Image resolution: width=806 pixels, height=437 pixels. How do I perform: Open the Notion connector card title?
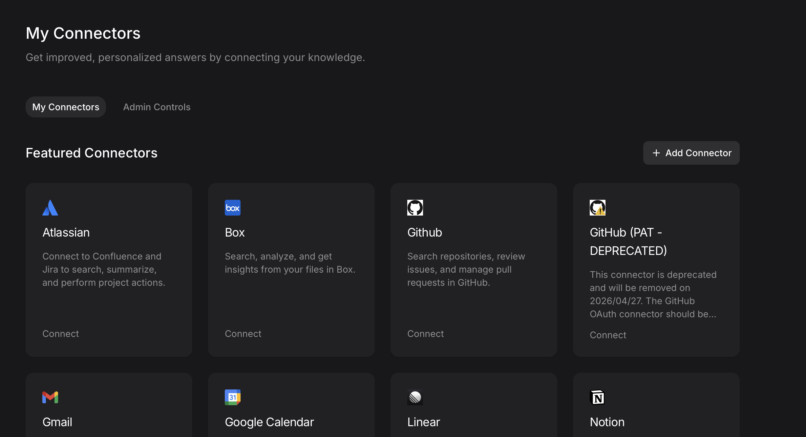607,422
